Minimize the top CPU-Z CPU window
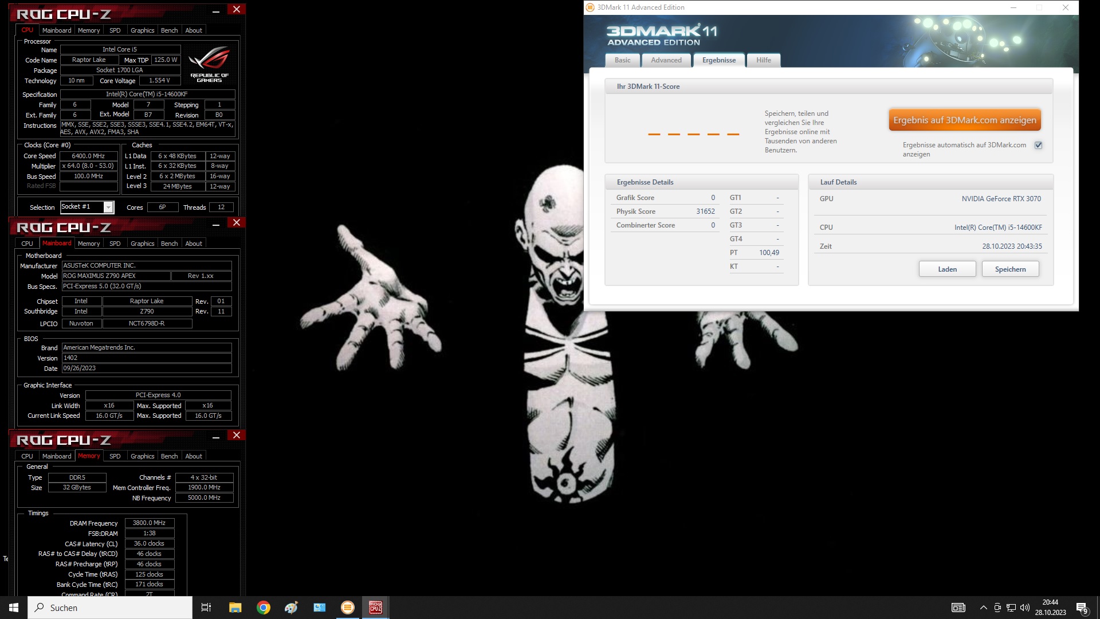 coord(216,10)
